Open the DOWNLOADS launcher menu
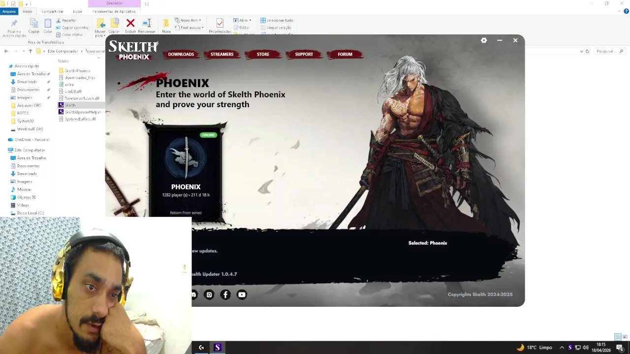Screen dimensions: 630x354 click(181, 54)
